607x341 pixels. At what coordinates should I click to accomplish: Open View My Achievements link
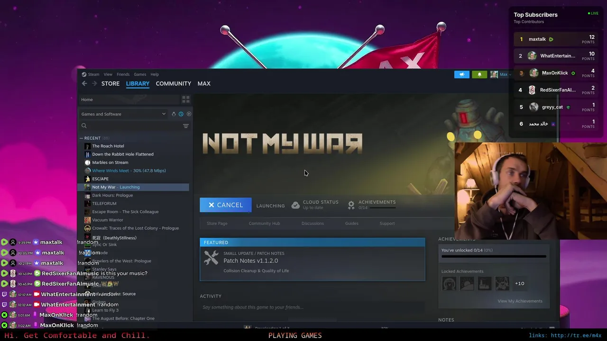coord(520,301)
